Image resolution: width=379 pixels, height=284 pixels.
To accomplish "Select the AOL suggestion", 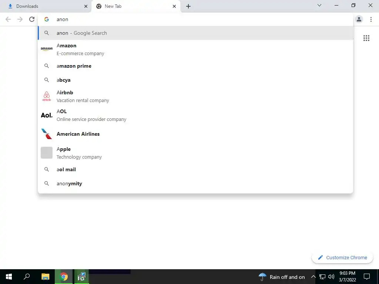I will [195, 115].
